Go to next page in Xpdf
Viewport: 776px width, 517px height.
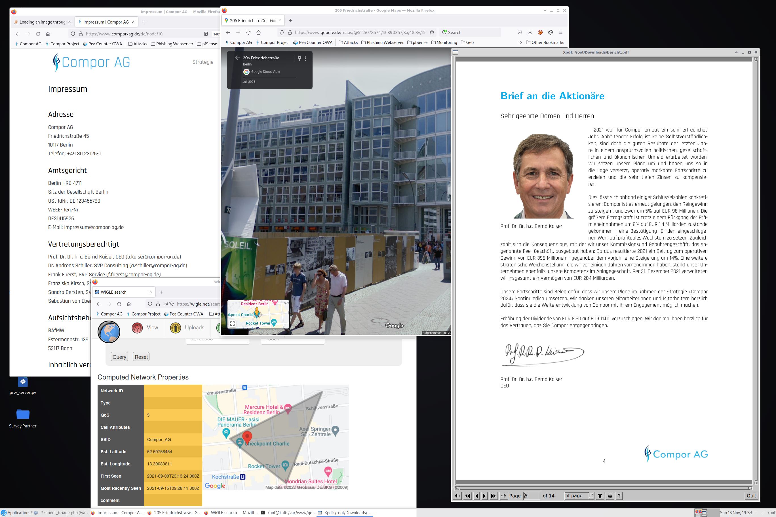pos(484,495)
